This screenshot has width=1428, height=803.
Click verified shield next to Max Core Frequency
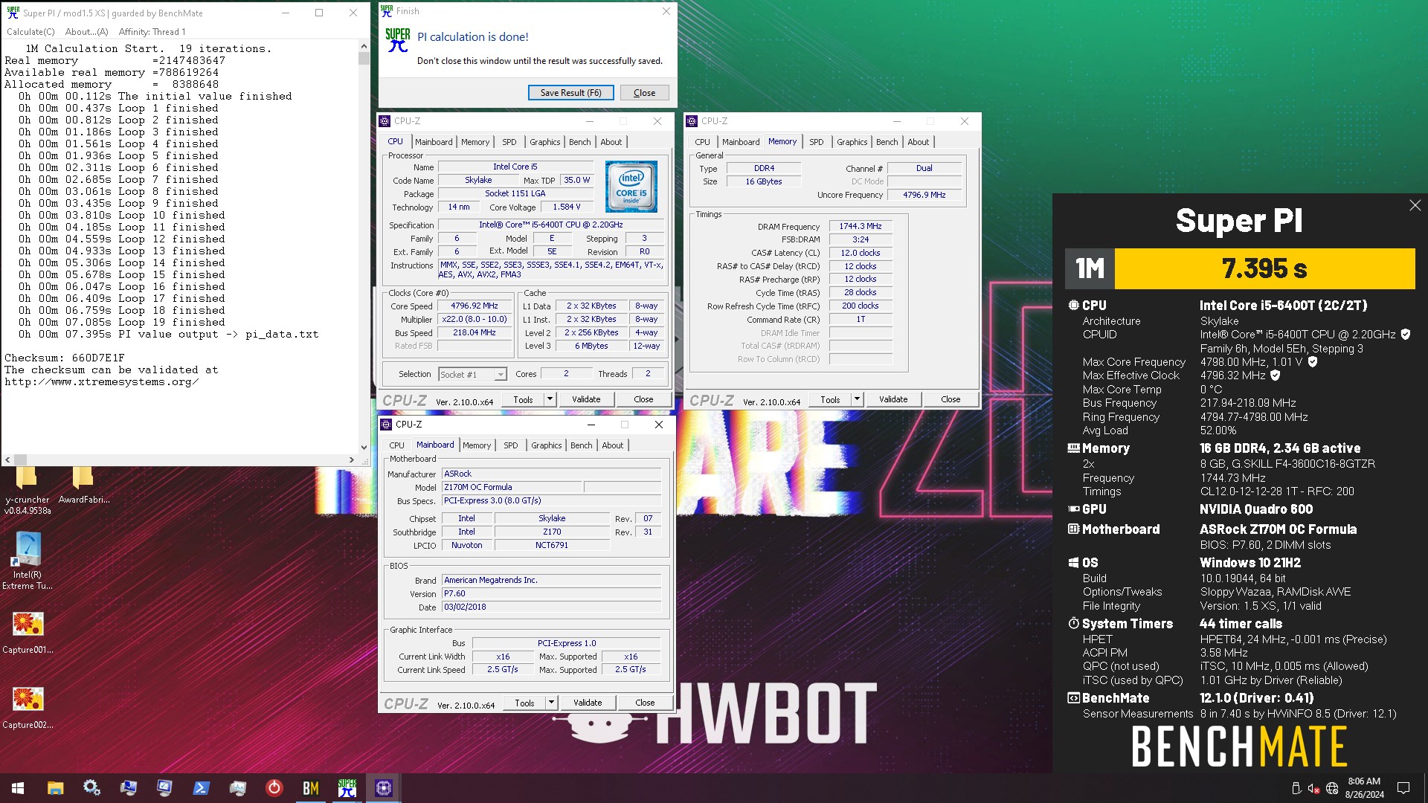[1313, 362]
